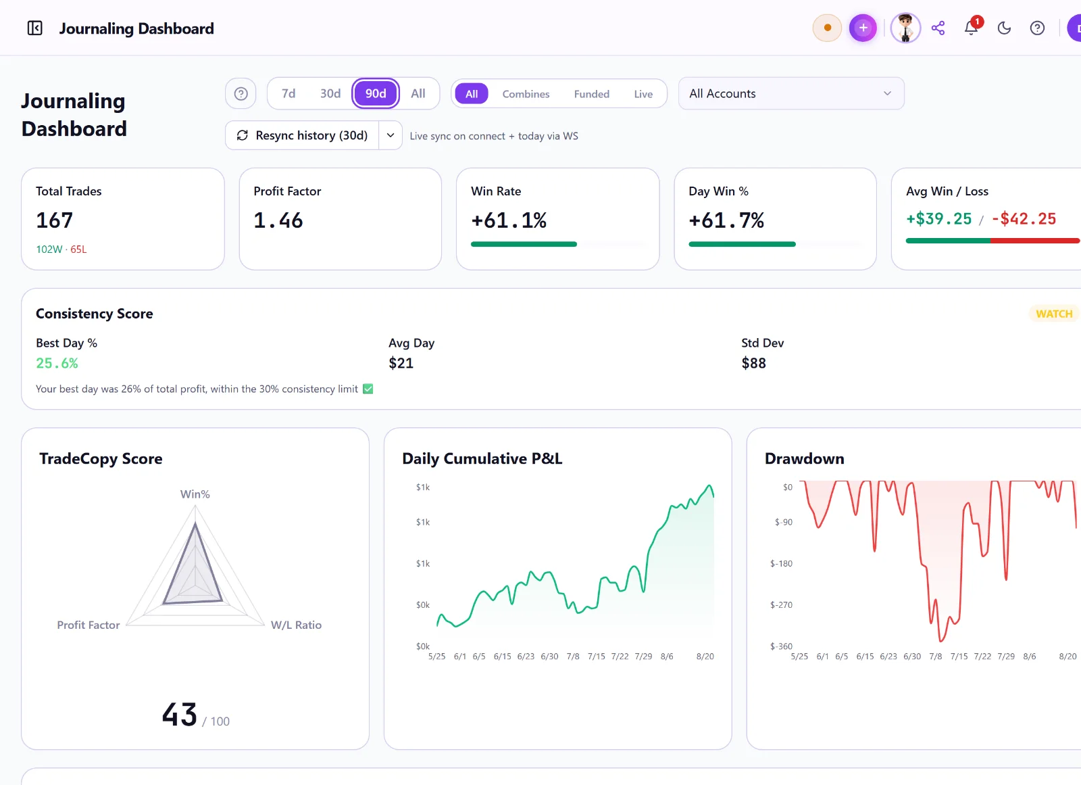Click the Win Rate progress bar
The width and height of the screenshot is (1081, 785).
[557, 244]
